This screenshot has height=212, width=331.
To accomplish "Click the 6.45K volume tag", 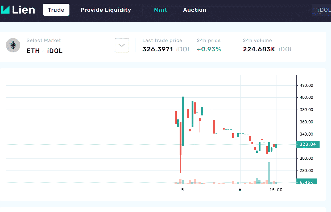I will pos(307,182).
